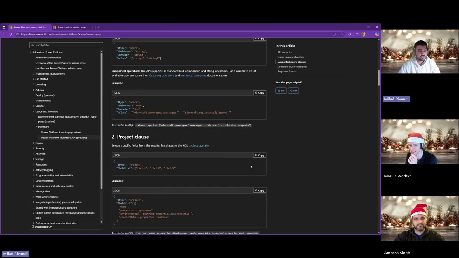Expand the Environment management node

(34, 74)
